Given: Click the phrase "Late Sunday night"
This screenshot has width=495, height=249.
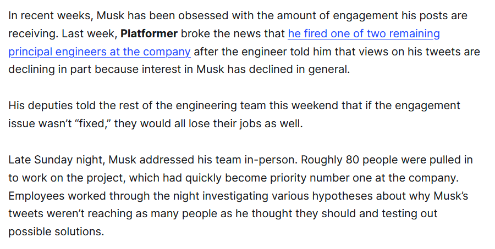Looking at the screenshot, I should click(56, 160).
